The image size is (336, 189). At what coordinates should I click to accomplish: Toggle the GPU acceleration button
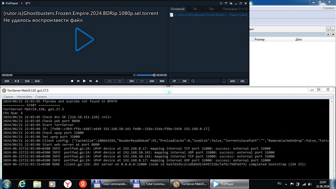(x=131, y=81)
